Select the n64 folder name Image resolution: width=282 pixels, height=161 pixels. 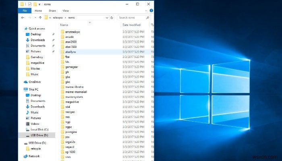click(x=68, y=107)
